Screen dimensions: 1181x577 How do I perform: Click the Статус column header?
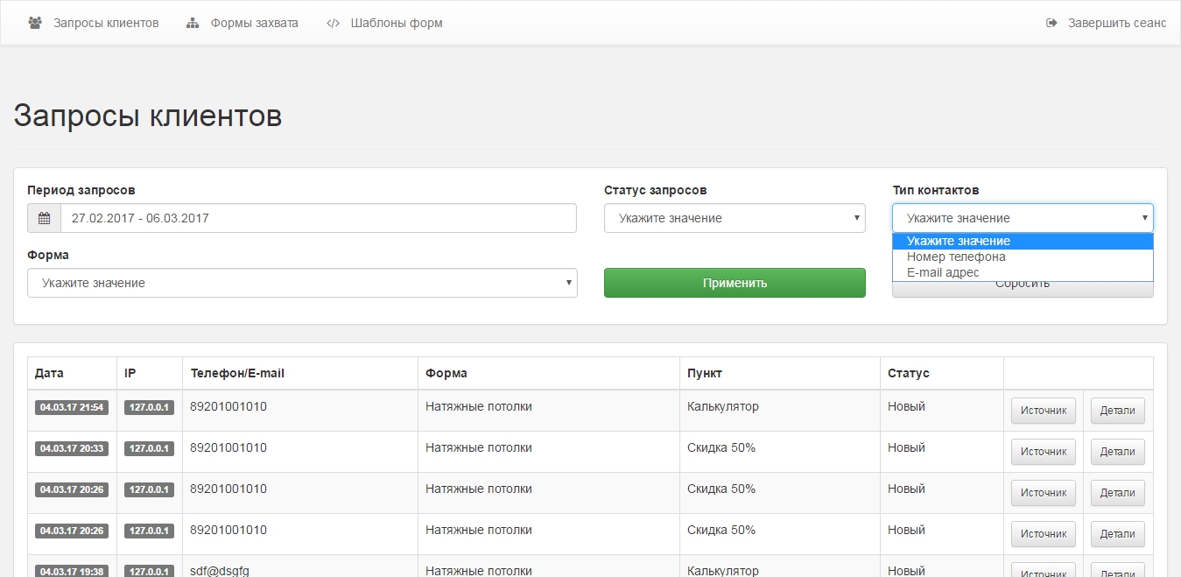click(908, 373)
